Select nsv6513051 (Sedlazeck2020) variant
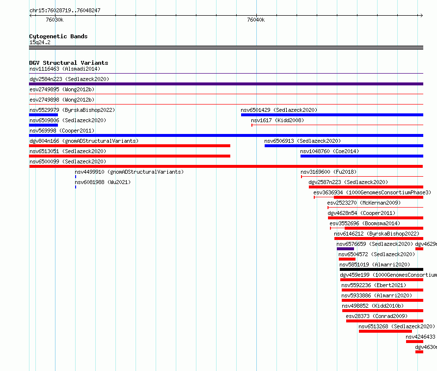 click(68, 151)
